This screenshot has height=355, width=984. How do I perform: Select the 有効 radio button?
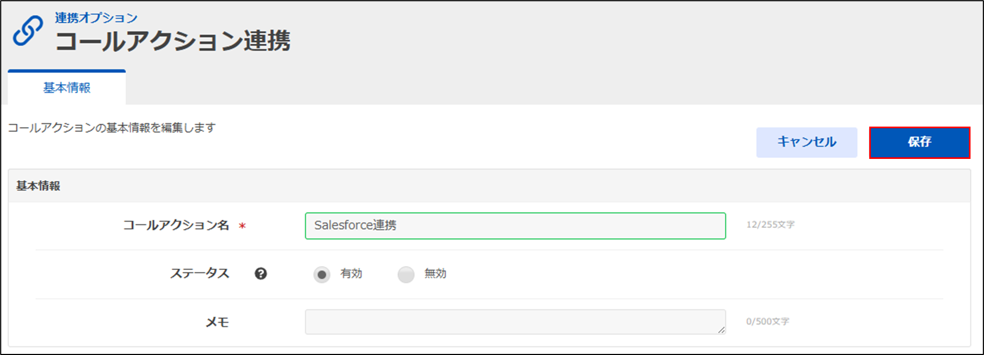pos(322,275)
